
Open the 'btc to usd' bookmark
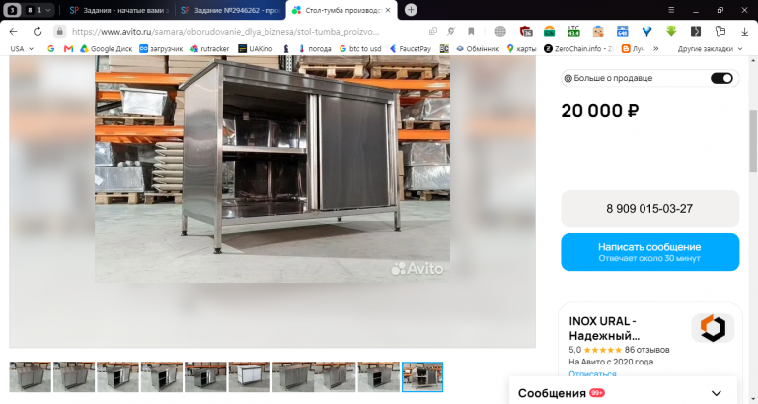click(360, 48)
